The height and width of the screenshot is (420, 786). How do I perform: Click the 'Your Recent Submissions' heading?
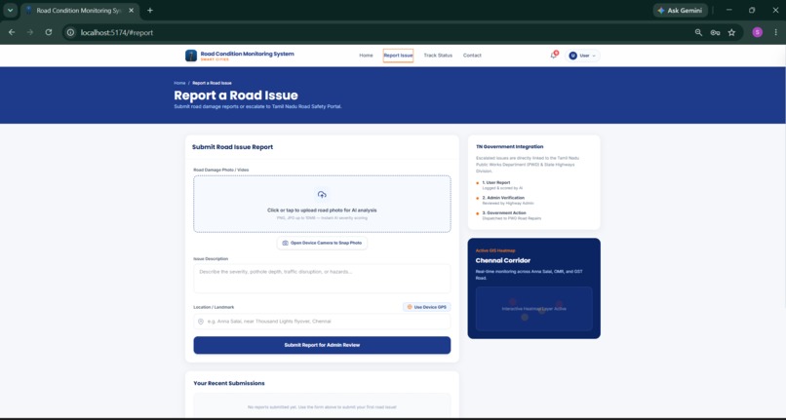[229, 383]
